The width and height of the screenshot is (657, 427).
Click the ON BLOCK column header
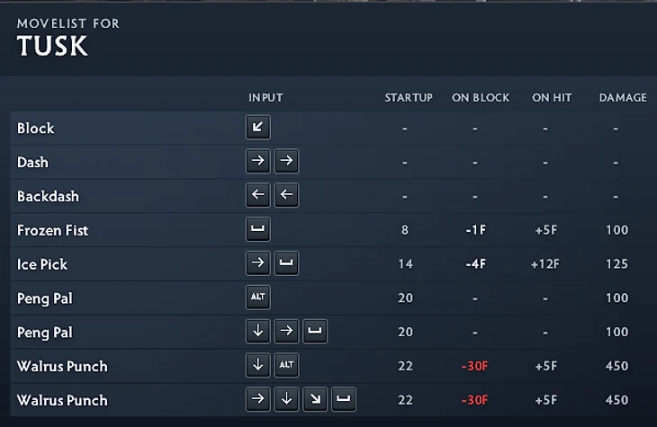click(x=480, y=97)
